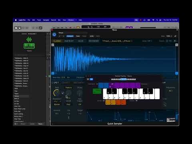Open the plugin View size dropdown

[169, 36]
